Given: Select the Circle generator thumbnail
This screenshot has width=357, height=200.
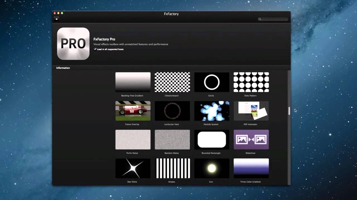Looking at the screenshot, I should [212, 82].
